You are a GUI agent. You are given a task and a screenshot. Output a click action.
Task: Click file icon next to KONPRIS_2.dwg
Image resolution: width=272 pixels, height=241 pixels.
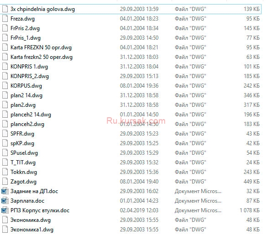click(5, 76)
